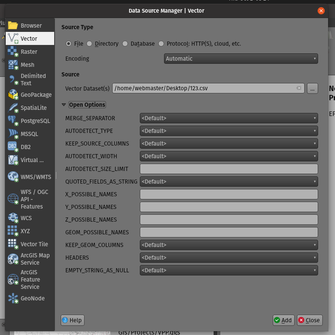This screenshot has height=335, width=335.
Task: Select the Directory source type radio
Action: (x=90, y=44)
